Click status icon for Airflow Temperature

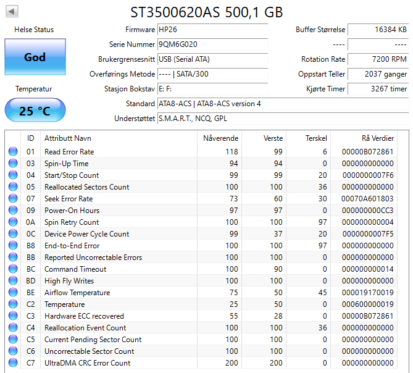(x=13, y=293)
